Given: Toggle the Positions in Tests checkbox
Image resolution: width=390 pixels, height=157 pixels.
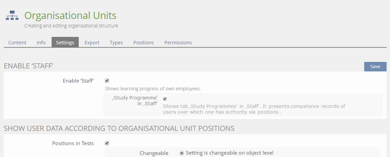Looking at the screenshot, I should point(107,143).
